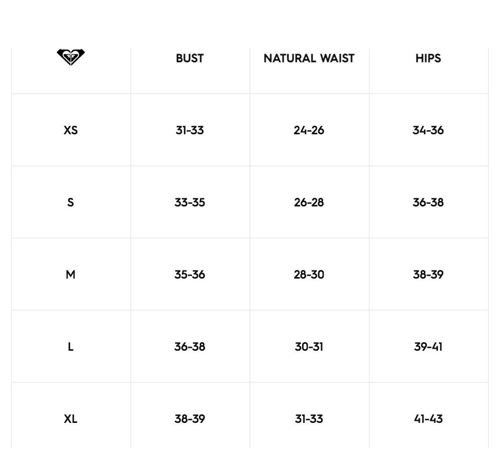Viewport: 502px width, 471px height.
Task: Select the S bust value 33-35
Action: (190, 202)
